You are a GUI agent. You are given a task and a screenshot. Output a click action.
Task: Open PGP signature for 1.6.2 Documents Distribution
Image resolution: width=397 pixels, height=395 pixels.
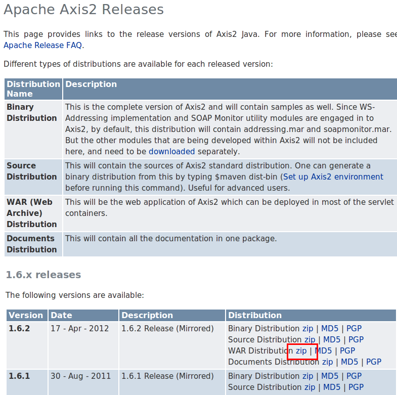tap(374, 362)
